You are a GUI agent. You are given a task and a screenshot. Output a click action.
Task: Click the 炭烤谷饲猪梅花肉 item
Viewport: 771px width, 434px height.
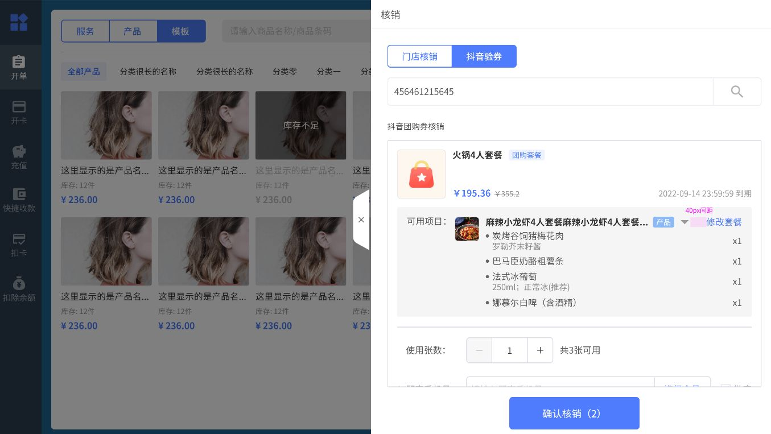[528, 236]
